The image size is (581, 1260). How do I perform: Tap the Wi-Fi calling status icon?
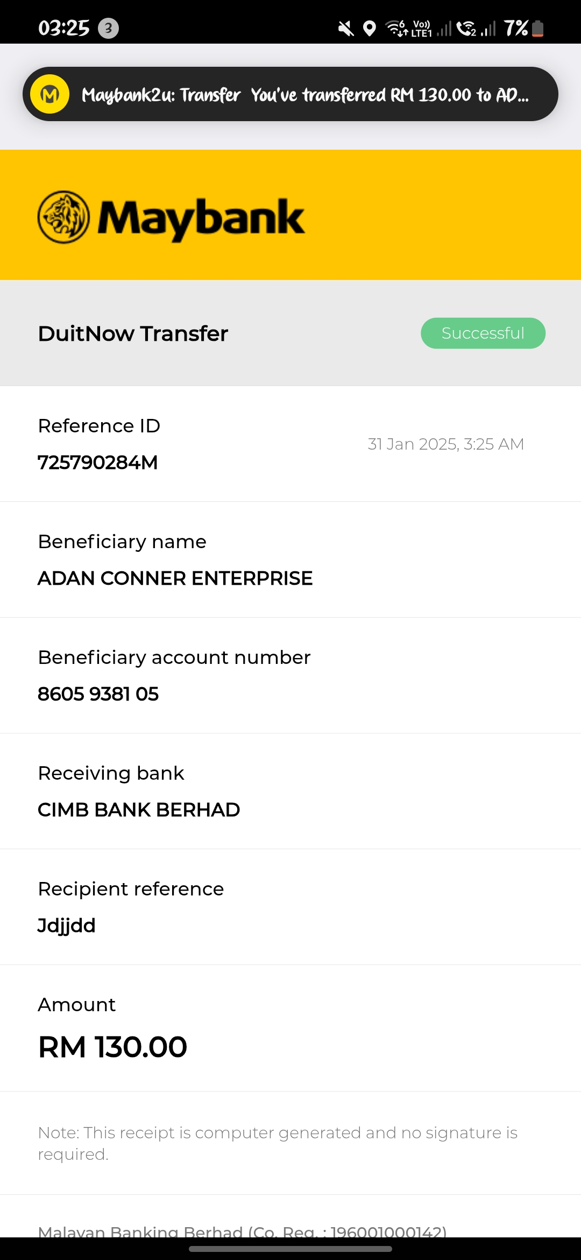pyautogui.click(x=466, y=28)
